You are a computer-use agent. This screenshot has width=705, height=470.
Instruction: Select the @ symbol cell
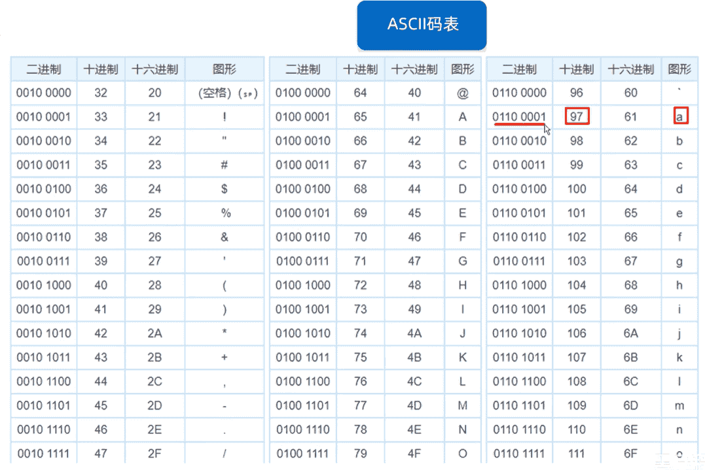(463, 93)
